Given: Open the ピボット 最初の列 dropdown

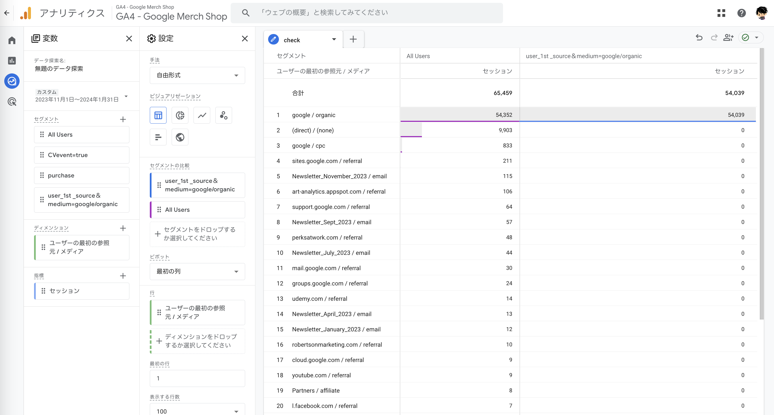Looking at the screenshot, I should [x=197, y=272].
